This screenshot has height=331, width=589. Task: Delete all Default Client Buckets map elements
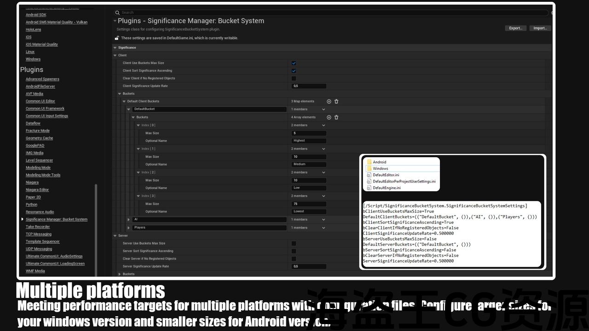(336, 101)
